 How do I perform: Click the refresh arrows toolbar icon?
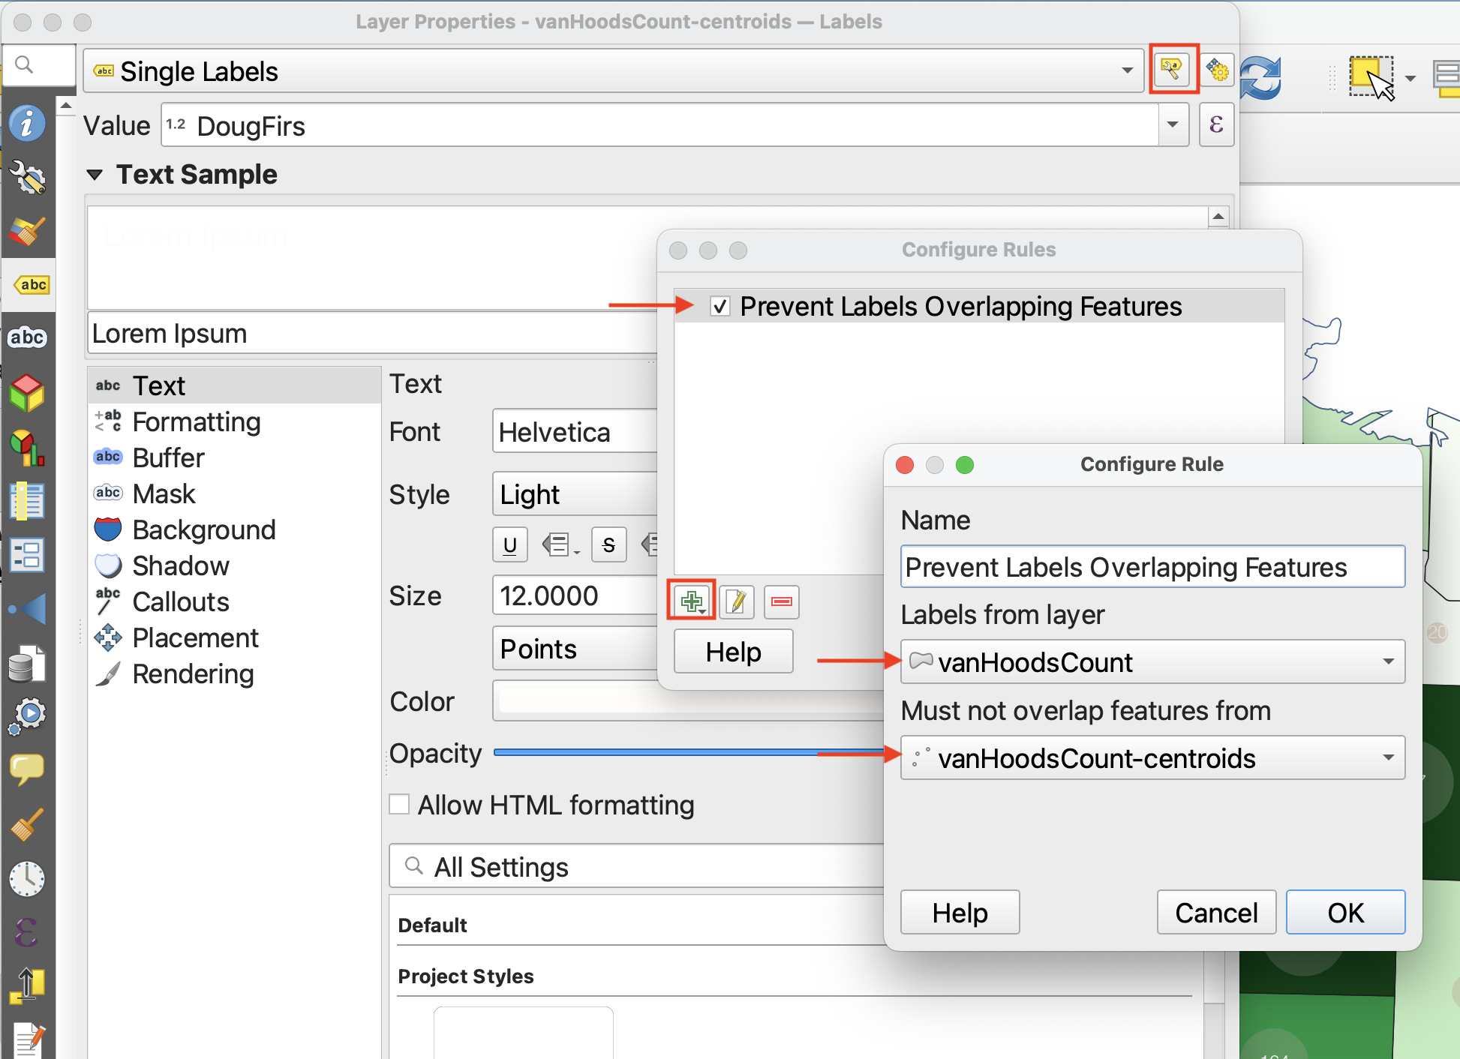[1260, 77]
